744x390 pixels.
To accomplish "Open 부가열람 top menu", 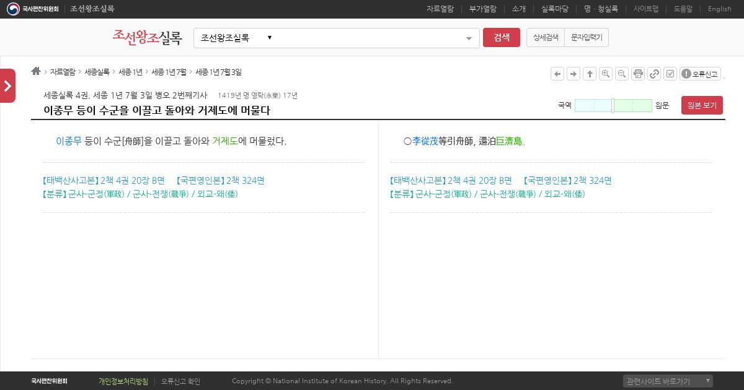I will [x=483, y=9].
